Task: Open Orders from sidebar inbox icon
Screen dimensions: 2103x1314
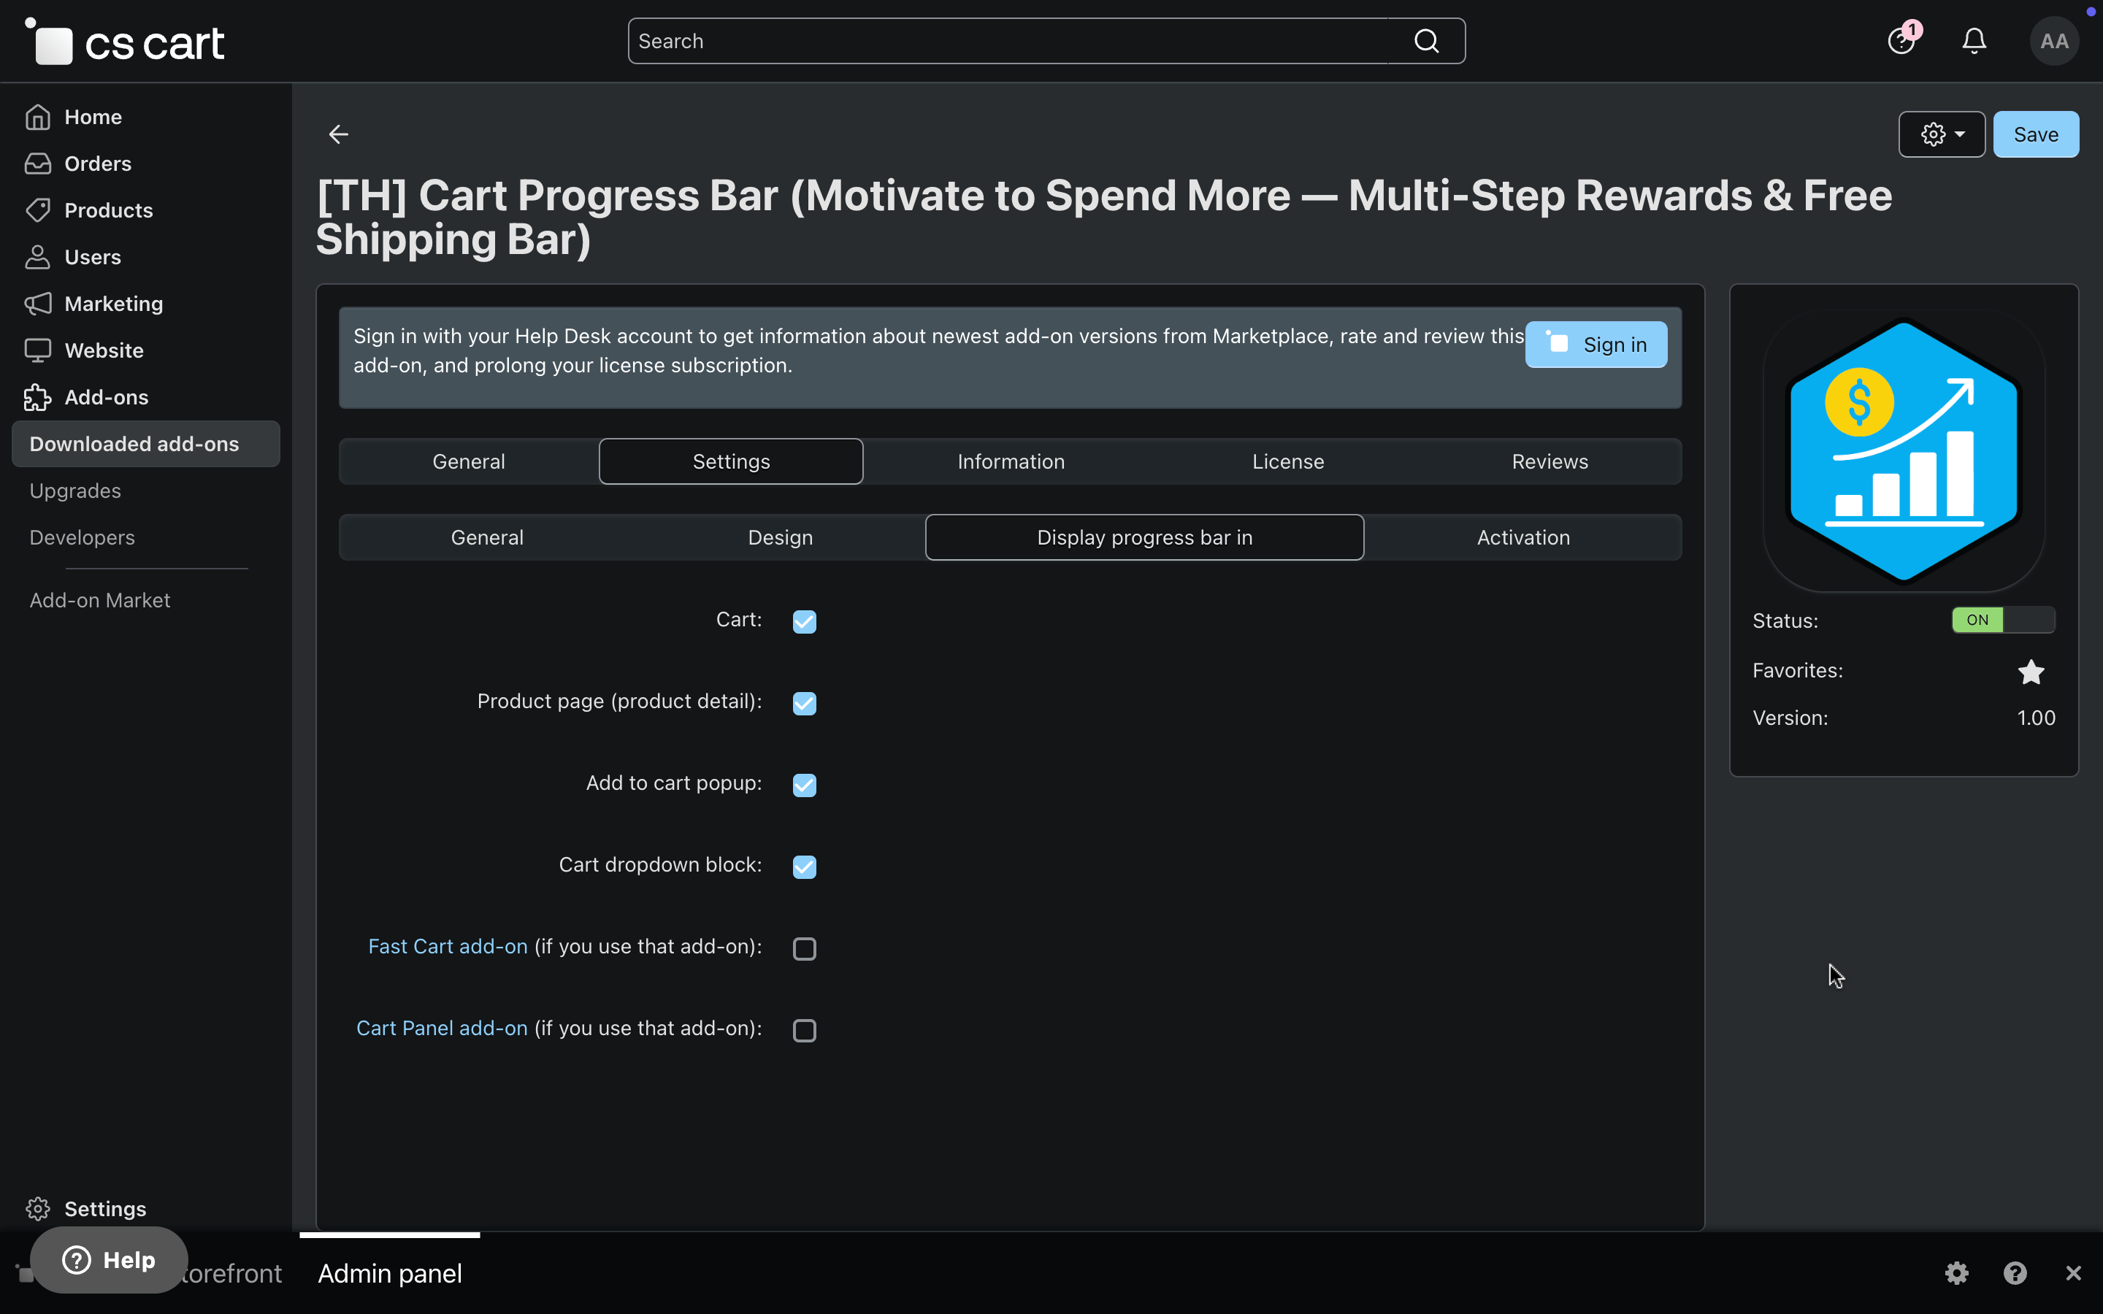Action: click(37, 164)
